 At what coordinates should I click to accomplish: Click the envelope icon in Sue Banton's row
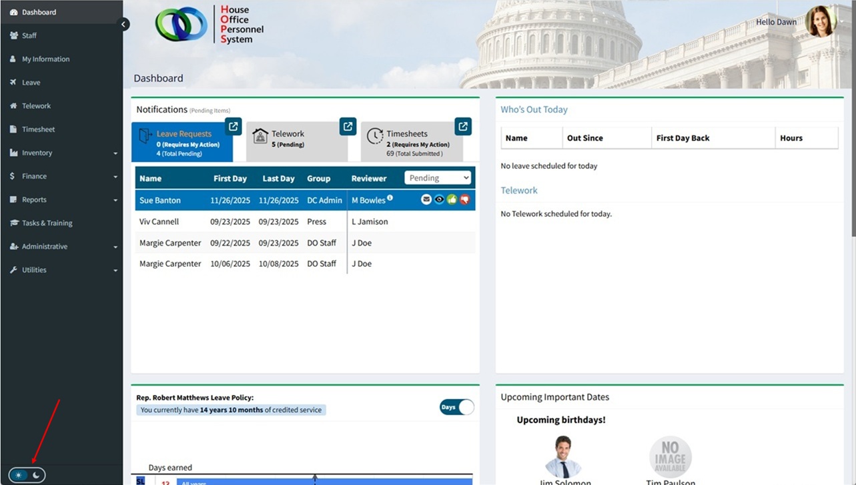pos(426,199)
